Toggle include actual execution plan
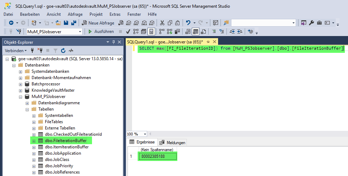This screenshot has height=176, width=348. [x=162, y=31]
